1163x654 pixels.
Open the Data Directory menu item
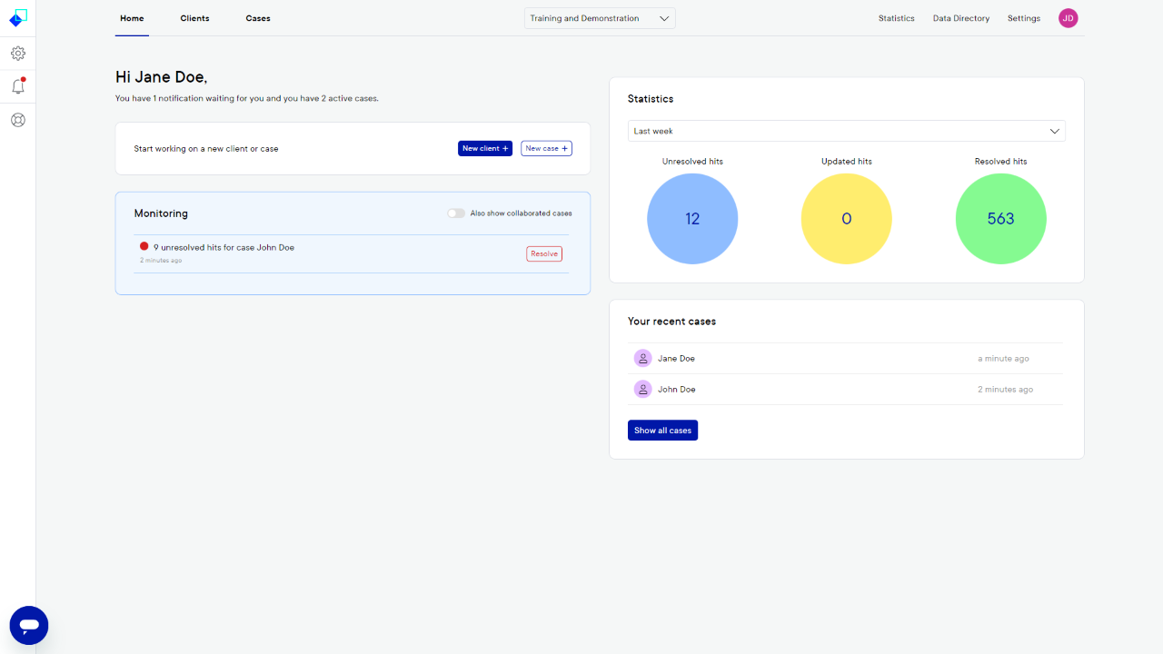click(x=960, y=17)
